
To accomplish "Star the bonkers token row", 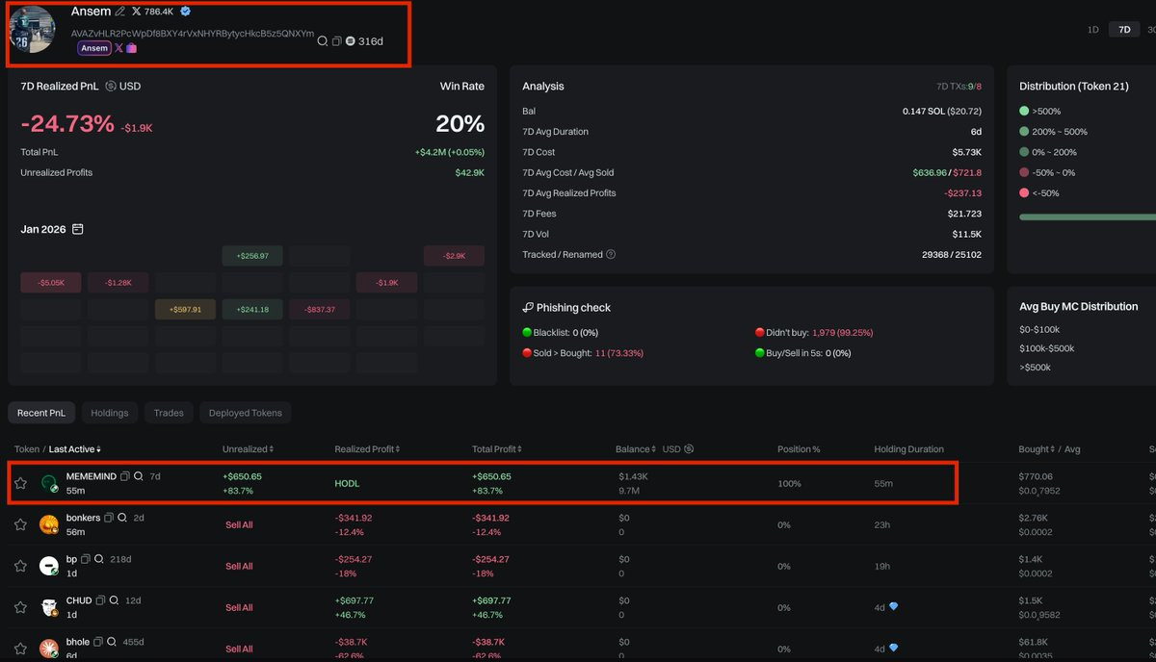I will [20, 524].
